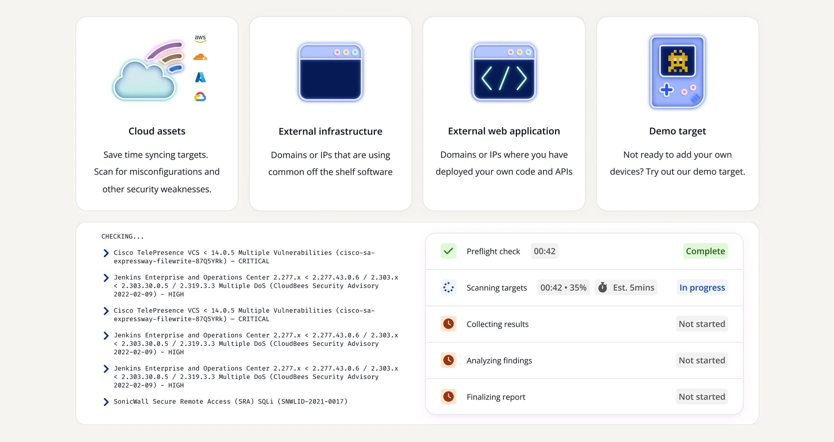Click the clock icon beside Finalizing report
Screen dimensions: 834x442
448,397
